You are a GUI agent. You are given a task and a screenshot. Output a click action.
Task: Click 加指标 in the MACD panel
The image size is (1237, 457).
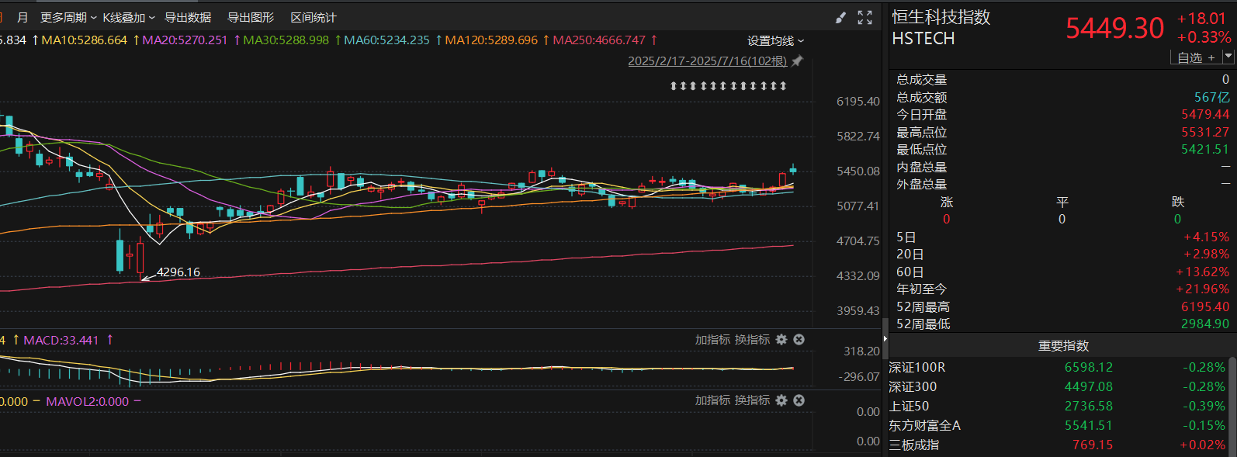click(x=712, y=340)
